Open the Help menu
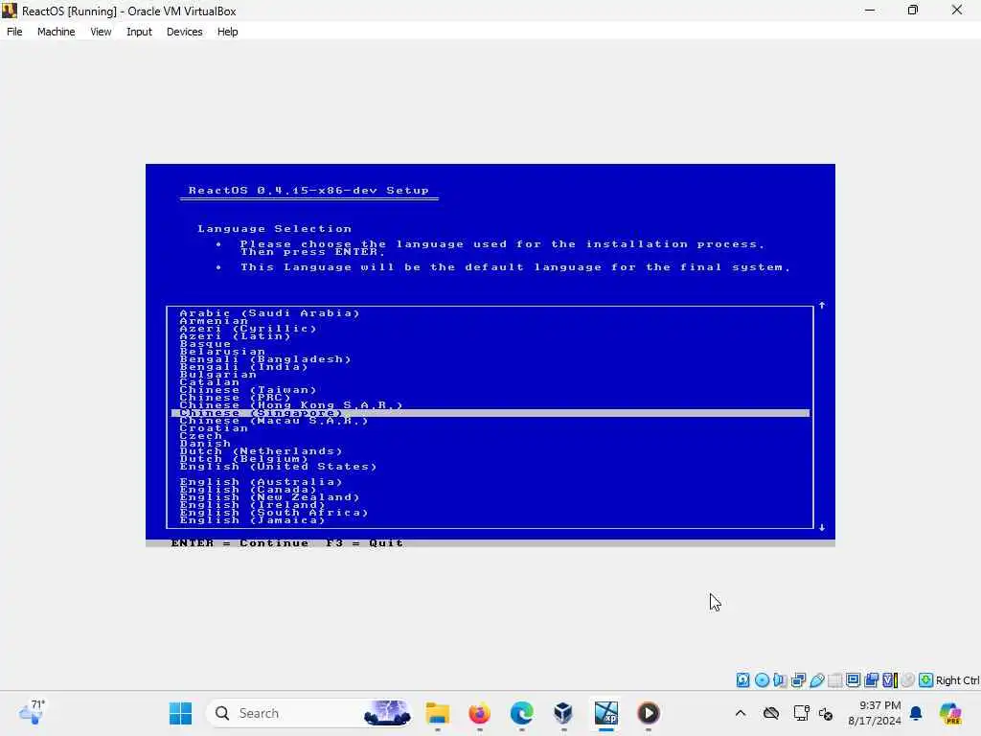981x736 pixels. pyautogui.click(x=227, y=32)
